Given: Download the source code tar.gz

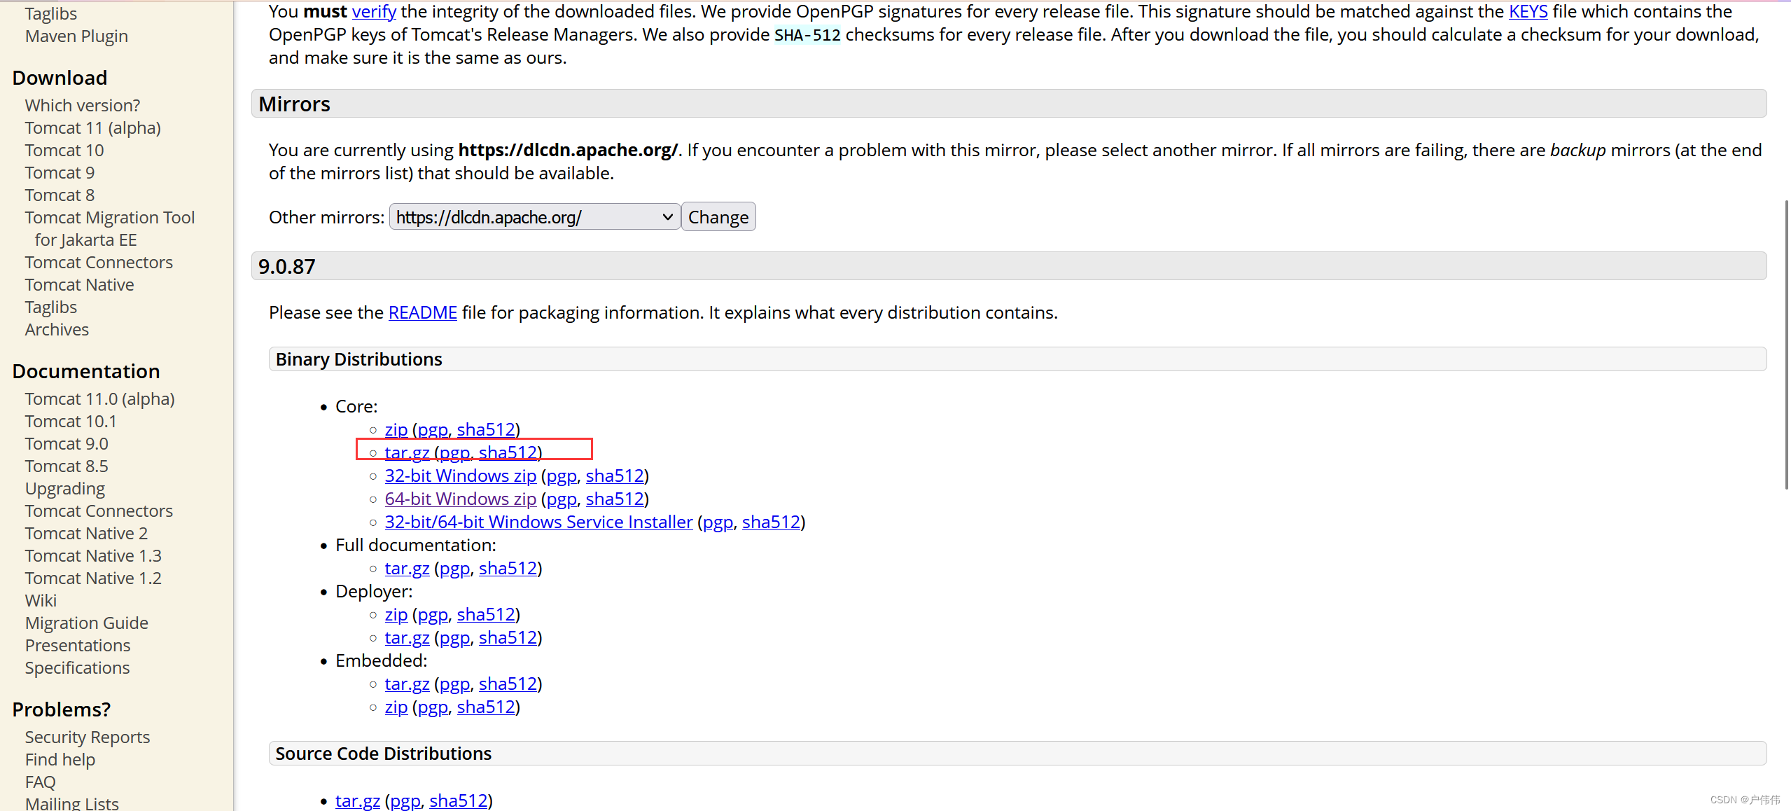Looking at the screenshot, I should [x=357, y=800].
